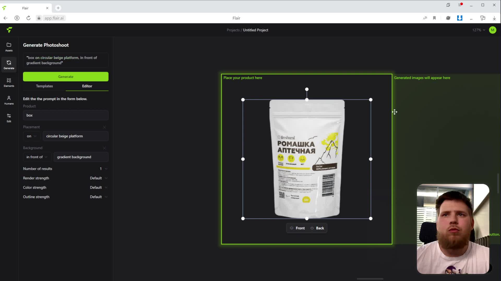Click the user avatar M icon
501x281 pixels.
492,30
